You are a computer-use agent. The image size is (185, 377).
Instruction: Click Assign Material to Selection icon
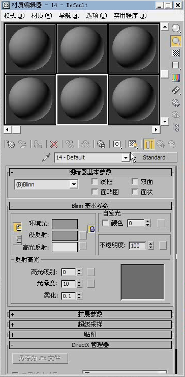38,144
